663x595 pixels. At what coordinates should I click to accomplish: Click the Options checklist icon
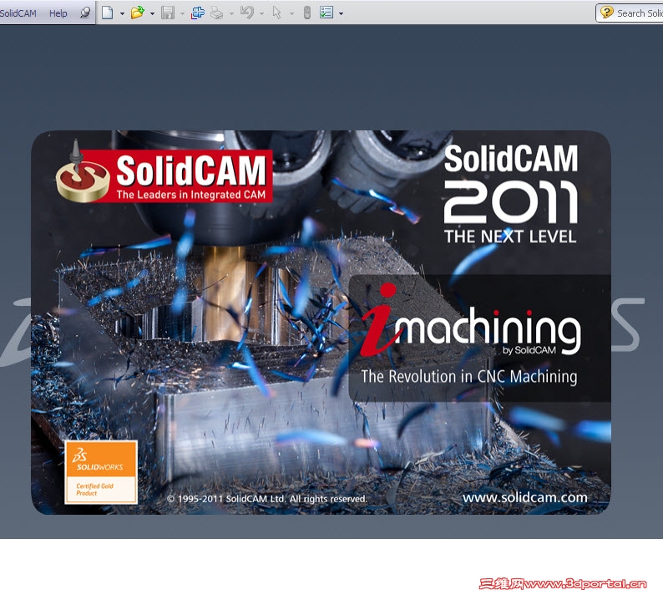click(x=326, y=13)
